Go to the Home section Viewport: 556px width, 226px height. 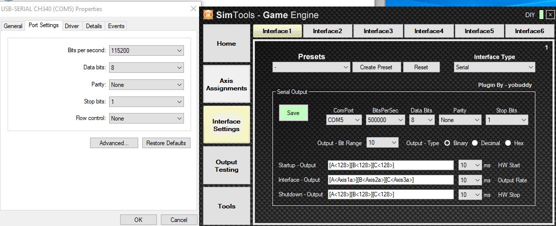[x=227, y=43]
